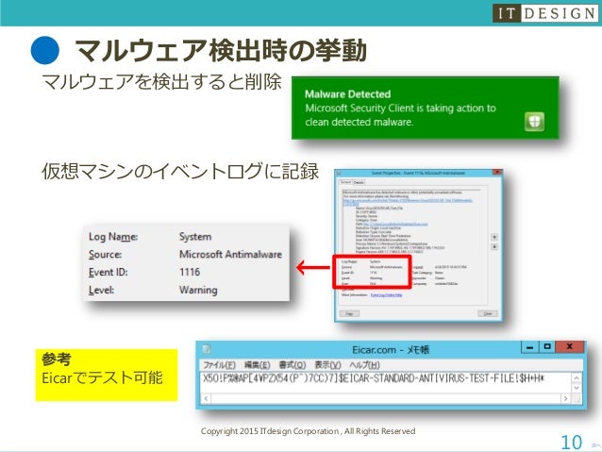
Task: Click the 'Level:' label
Action: coord(101,290)
